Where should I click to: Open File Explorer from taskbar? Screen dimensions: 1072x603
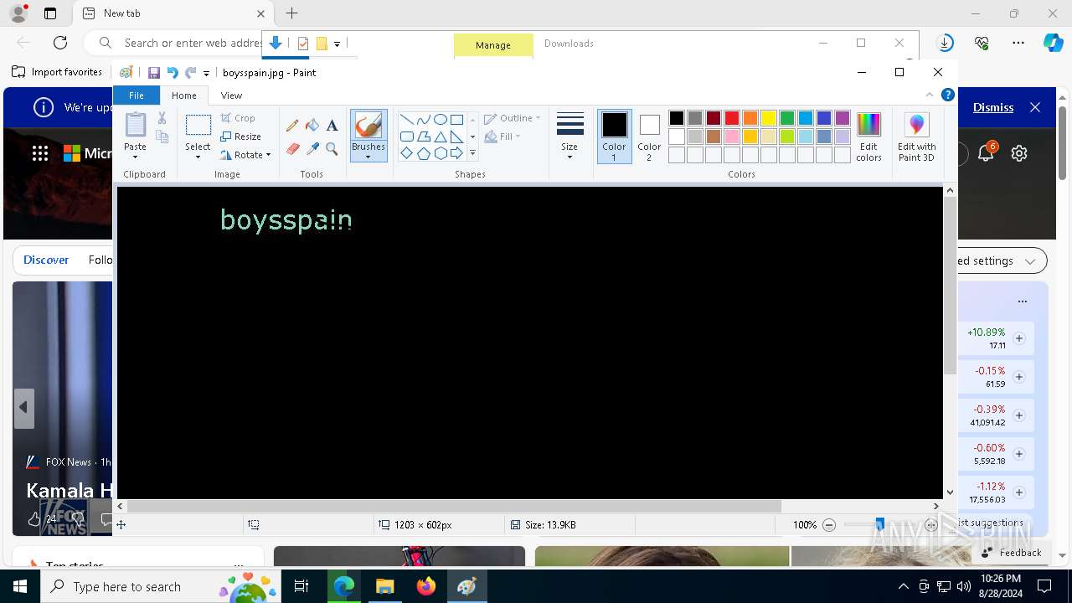coord(385,586)
